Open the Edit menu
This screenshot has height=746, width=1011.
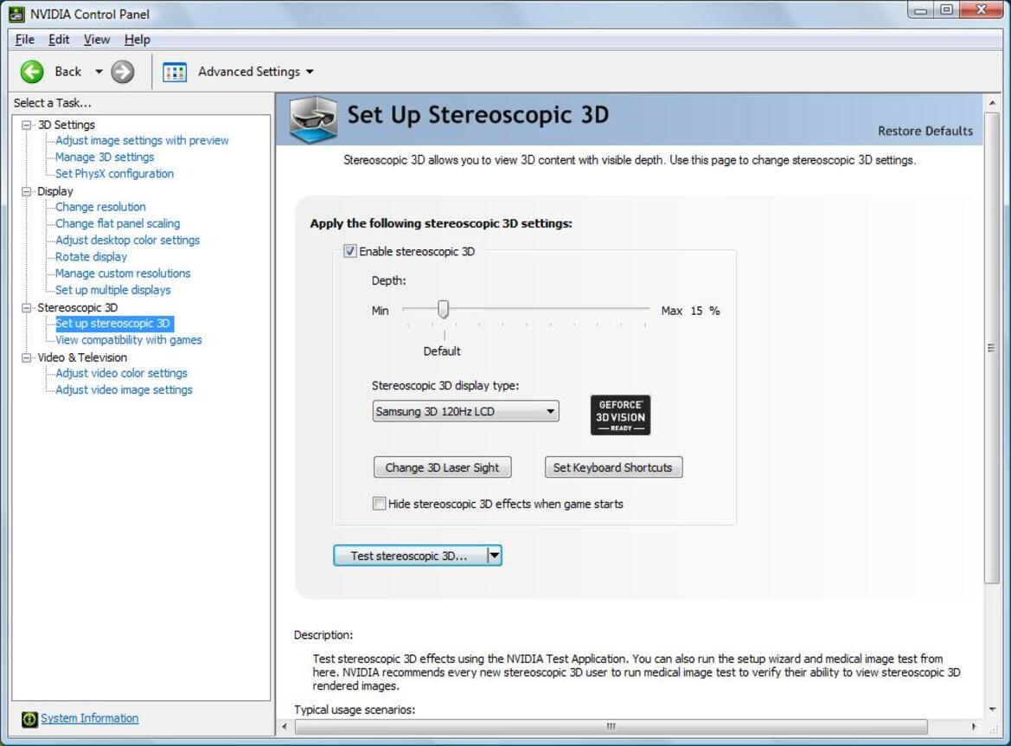[59, 39]
